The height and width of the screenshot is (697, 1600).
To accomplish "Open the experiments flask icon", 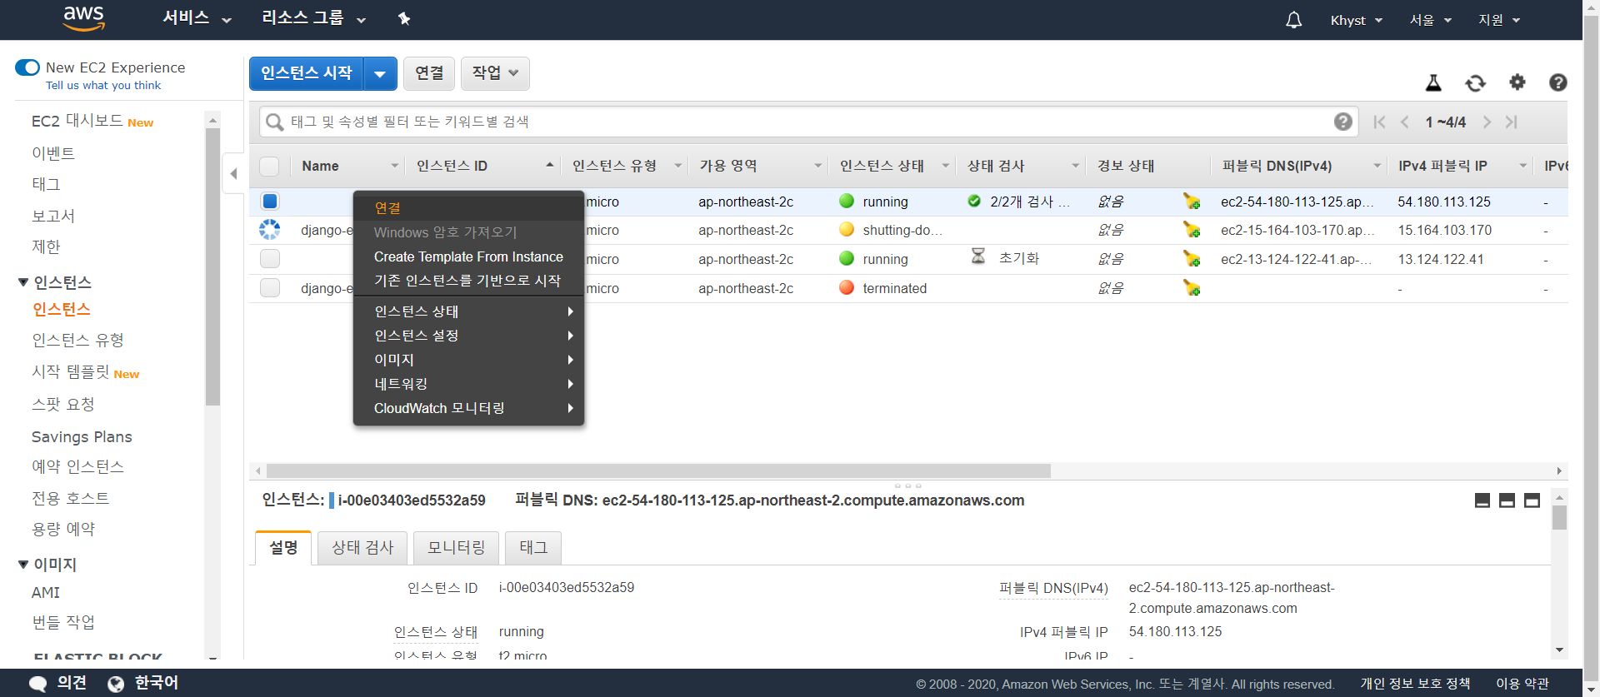I will click(1433, 82).
